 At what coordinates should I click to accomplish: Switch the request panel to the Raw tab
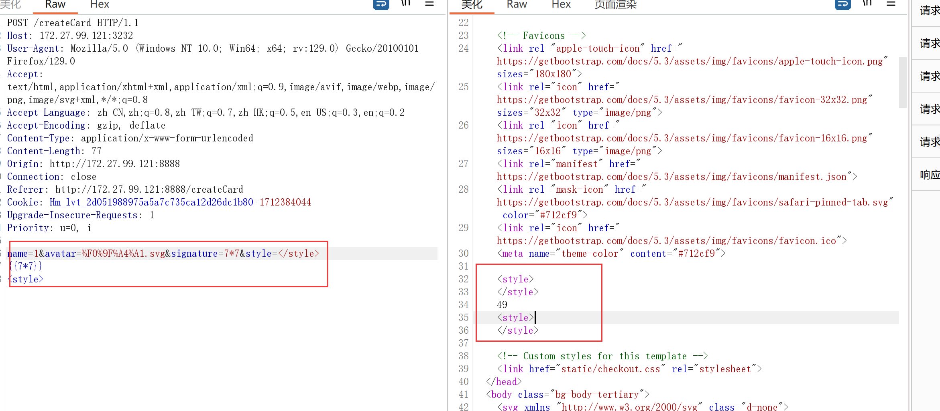(x=55, y=4)
